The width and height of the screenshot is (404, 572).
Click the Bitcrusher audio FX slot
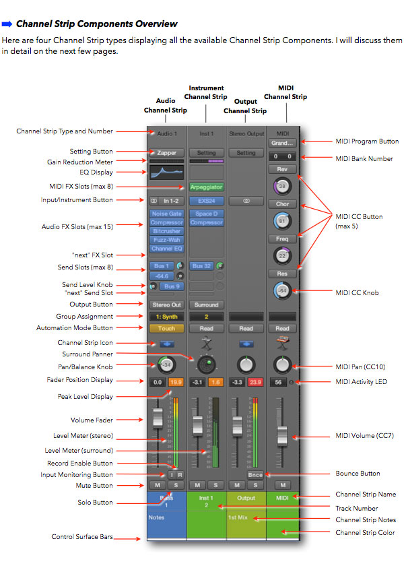point(166,231)
